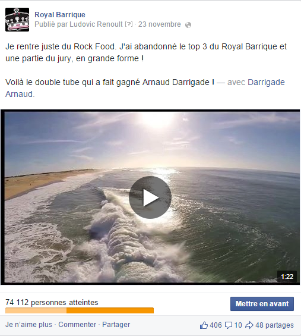
Task: Click the globe public privacy icon
Action: pyautogui.click(x=188, y=25)
